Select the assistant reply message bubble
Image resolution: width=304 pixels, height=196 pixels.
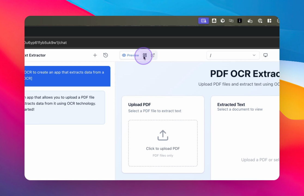[x=65, y=108]
